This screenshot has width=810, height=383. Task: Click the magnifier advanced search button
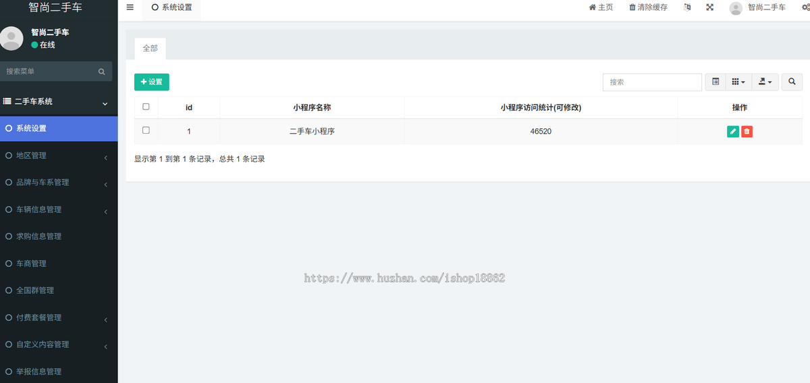click(792, 82)
